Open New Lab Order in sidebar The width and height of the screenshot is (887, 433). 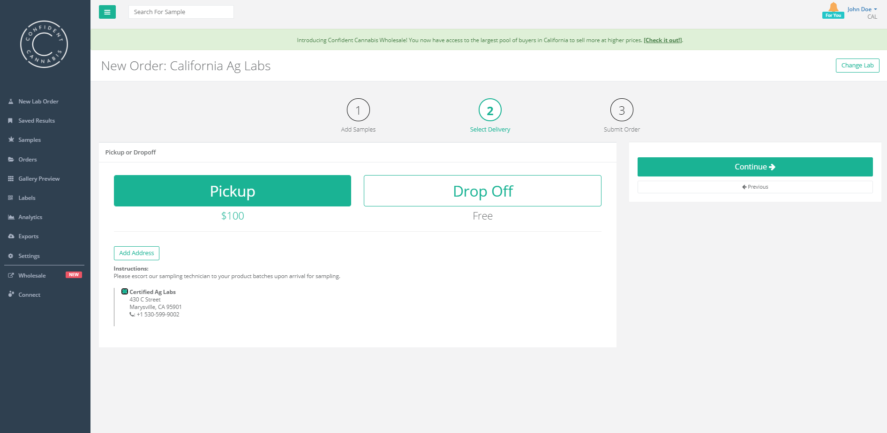(38, 102)
